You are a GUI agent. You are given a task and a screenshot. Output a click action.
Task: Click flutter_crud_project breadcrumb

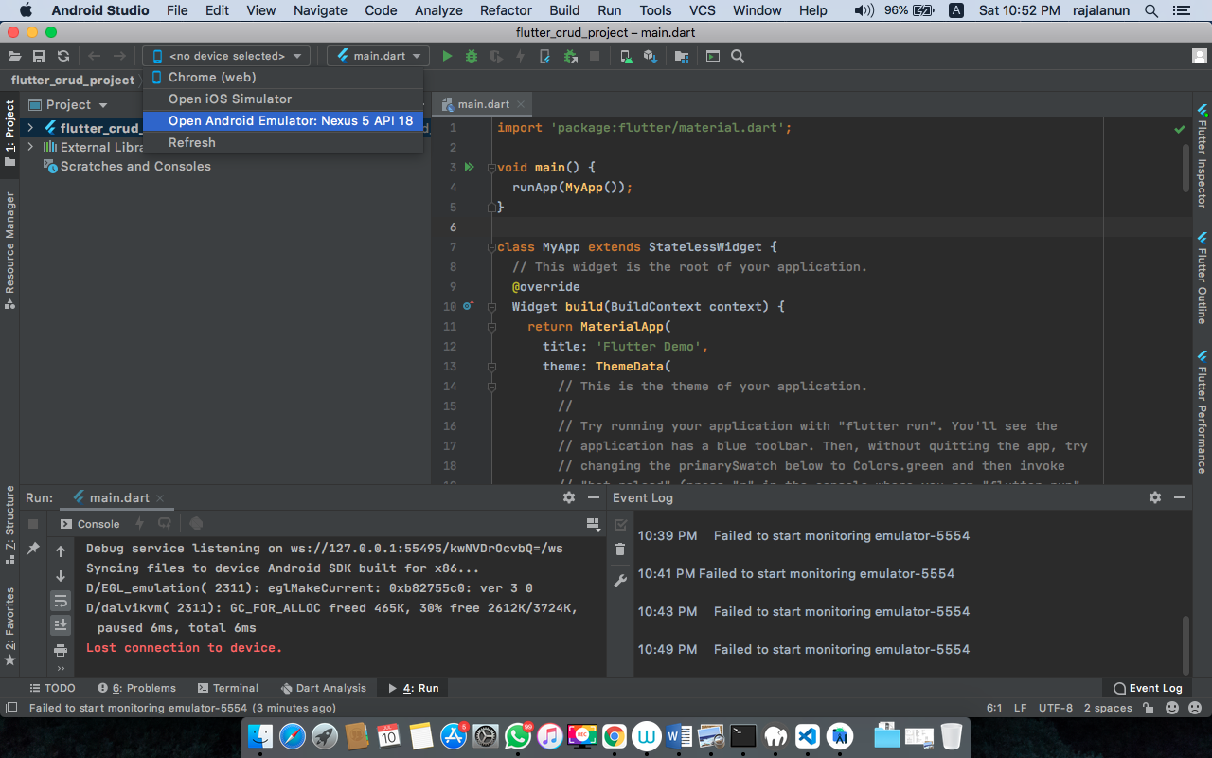(x=73, y=81)
